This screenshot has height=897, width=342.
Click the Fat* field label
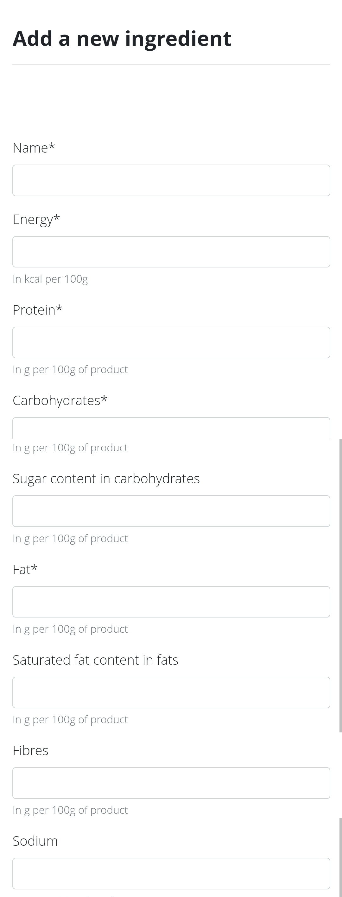coord(25,569)
